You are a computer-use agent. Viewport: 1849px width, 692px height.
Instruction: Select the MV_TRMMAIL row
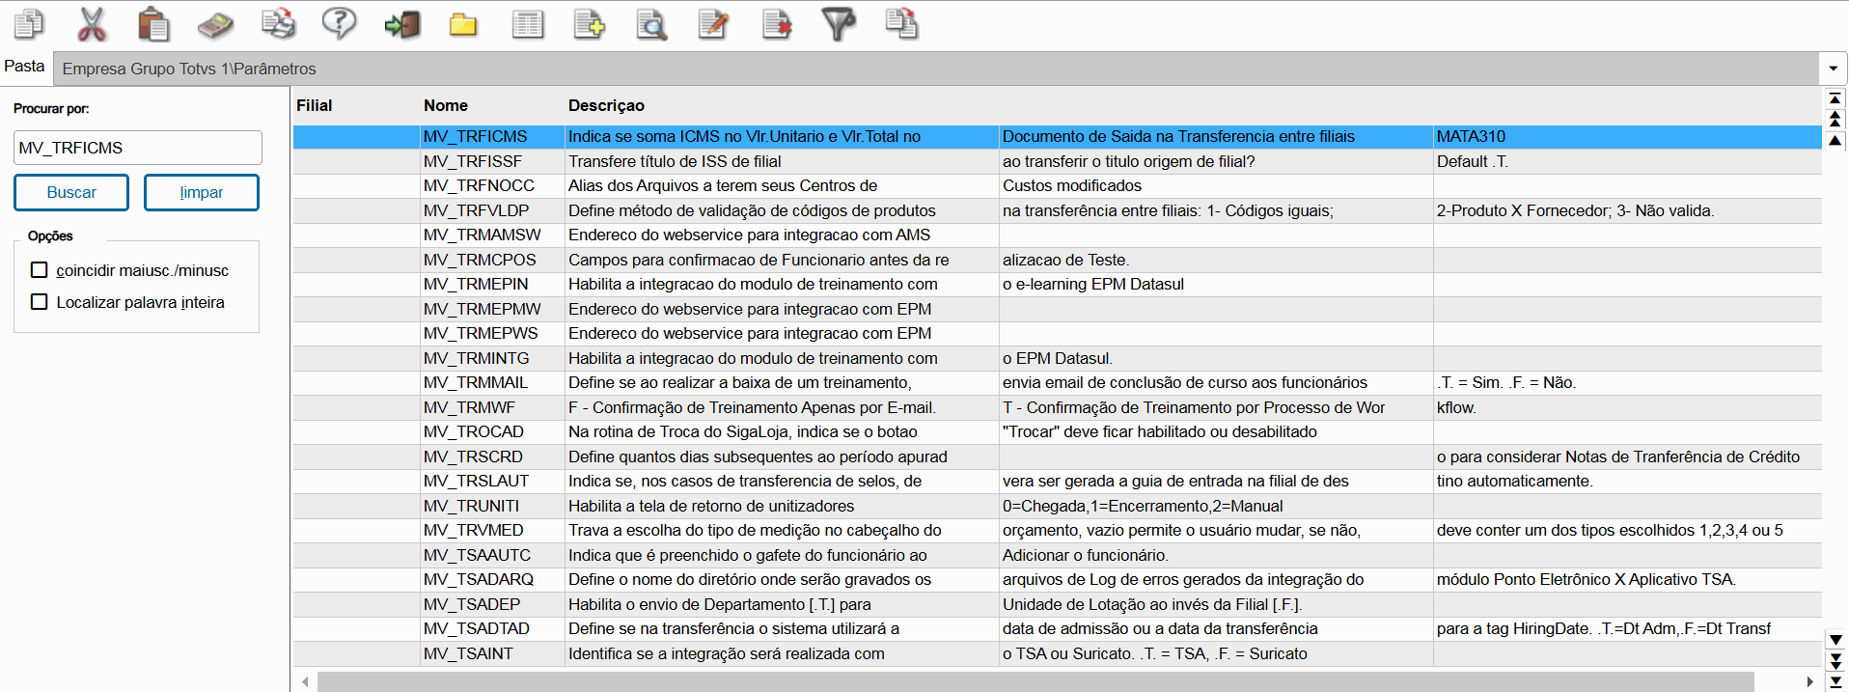(1058, 382)
